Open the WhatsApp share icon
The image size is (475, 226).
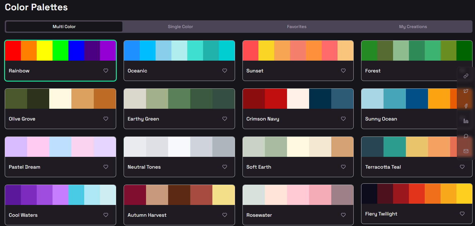coord(466,136)
